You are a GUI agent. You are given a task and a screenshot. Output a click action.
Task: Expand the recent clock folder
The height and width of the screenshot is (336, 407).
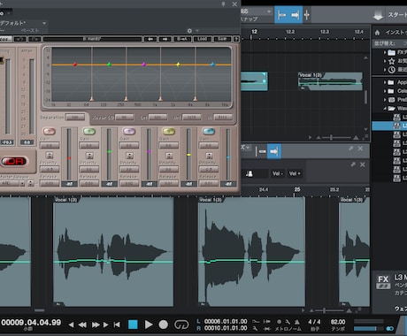(x=385, y=70)
